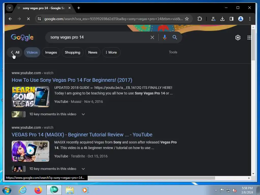The width and height of the screenshot is (260, 195).
Task: Toggle the browser side panel
Action: [232, 19]
